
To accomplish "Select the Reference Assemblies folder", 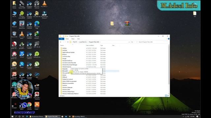I will click(x=68, y=83).
